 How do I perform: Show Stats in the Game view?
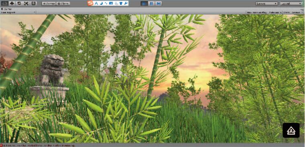click(286, 12)
